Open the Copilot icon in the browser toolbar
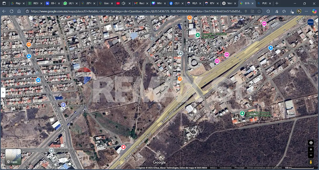 click(x=314, y=11)
